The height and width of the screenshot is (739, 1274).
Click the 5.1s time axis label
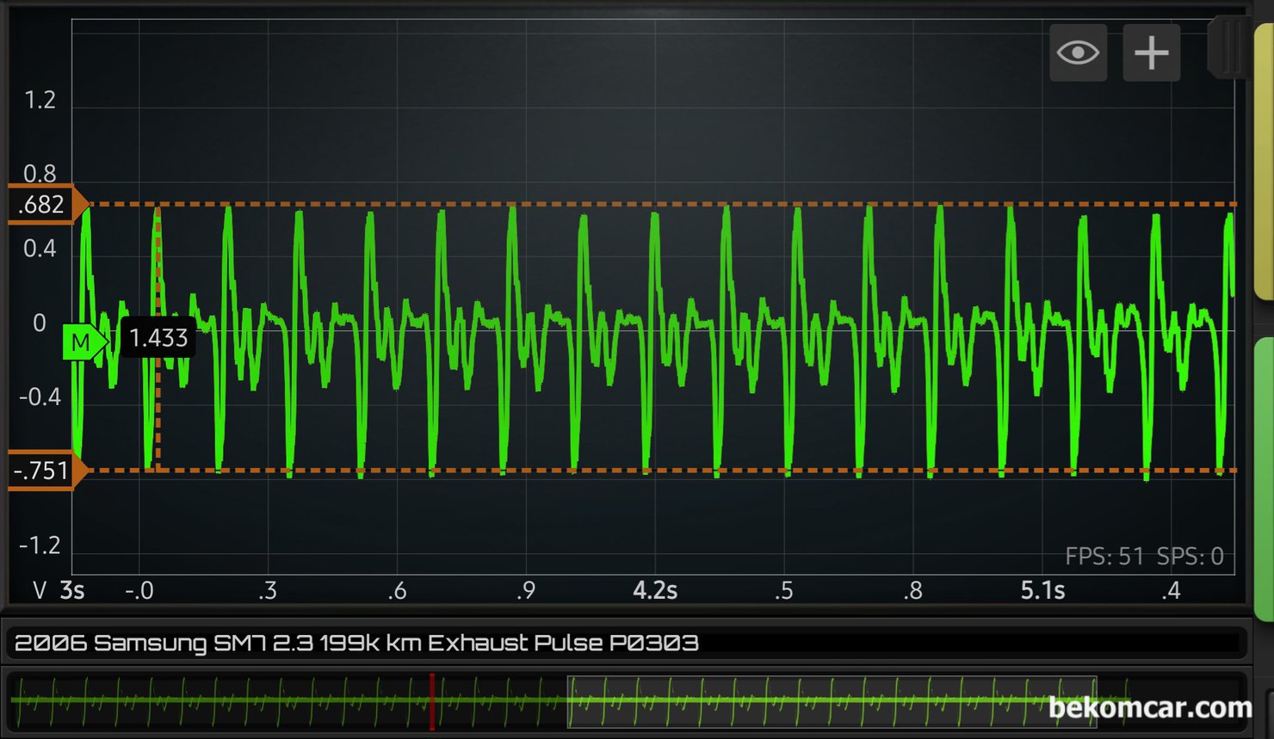coord(1042,591)
